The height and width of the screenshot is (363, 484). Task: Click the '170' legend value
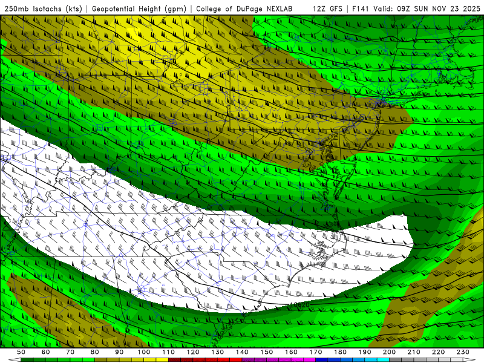[x=315, y=352]
